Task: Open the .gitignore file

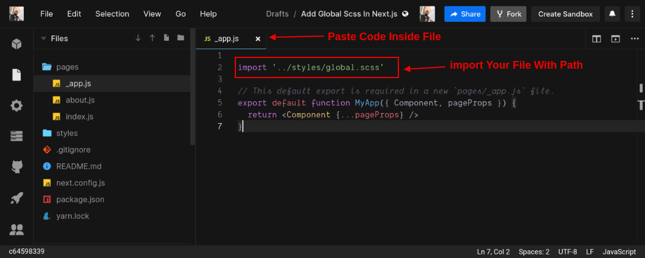Action: click(112, 150)
